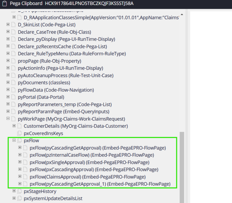Select pxFlow(pzInternalCaseFlow) tree row
Viewport: 232px width, 203px height.
click(x=92, y=155)
